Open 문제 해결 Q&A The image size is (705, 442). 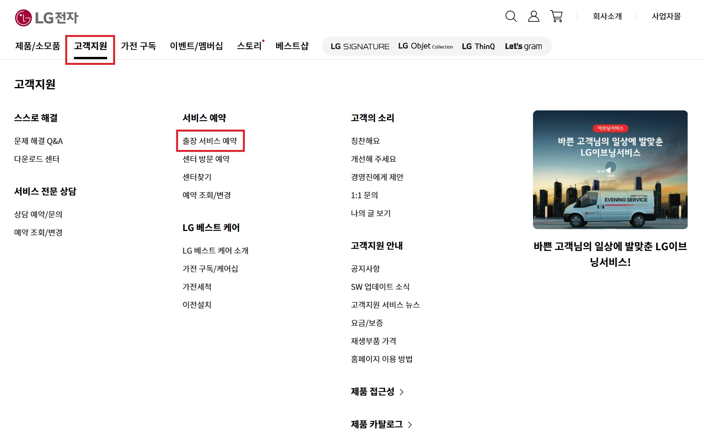click(x=38, y=141)
